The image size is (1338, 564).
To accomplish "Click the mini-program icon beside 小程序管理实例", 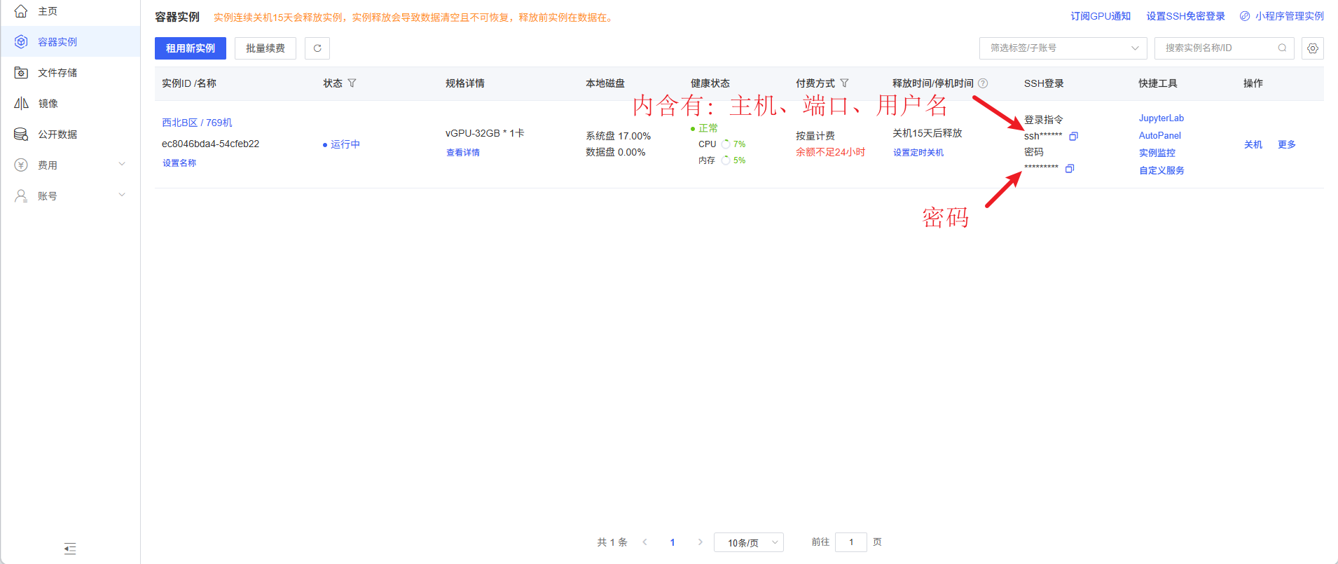I will (x=1245, y=16).
